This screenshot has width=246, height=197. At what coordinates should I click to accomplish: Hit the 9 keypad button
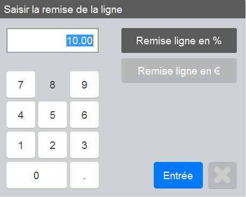point(84,85)
